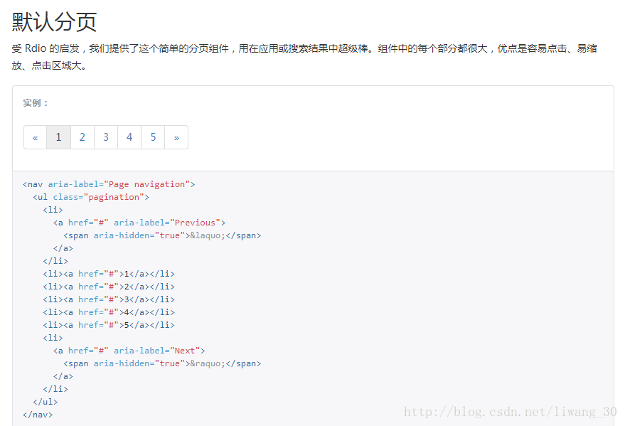
Task: Click the code line with href="#">2
Action: pos(109,287)
